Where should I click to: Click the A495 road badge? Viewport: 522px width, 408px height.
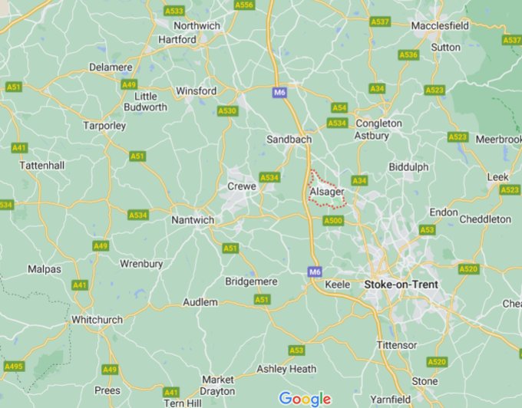(15, 366)
